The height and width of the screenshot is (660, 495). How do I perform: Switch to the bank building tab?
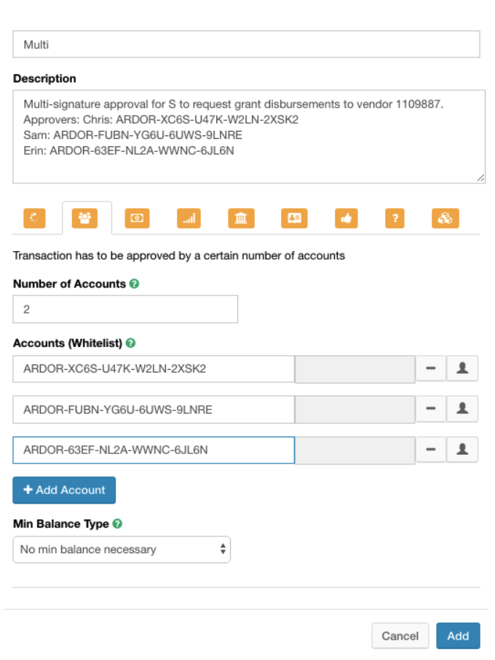pyautogui.click(x=240, y=218)
